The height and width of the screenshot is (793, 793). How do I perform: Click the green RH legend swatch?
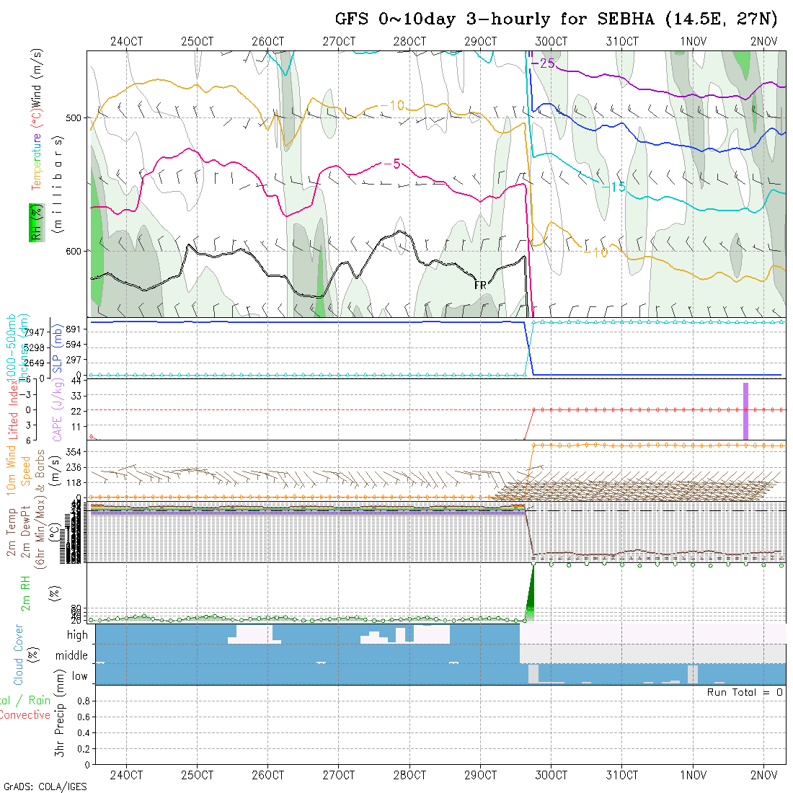[x=35, y=222]
